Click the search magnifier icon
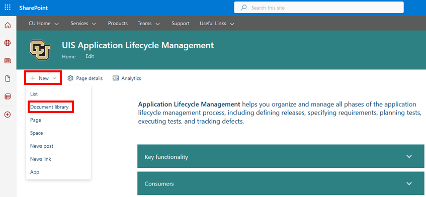The height and width of the screenshot is (197, 426). [244, 8]
